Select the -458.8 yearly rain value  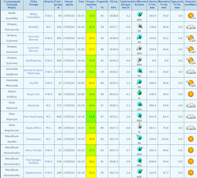tap(152, 161)
